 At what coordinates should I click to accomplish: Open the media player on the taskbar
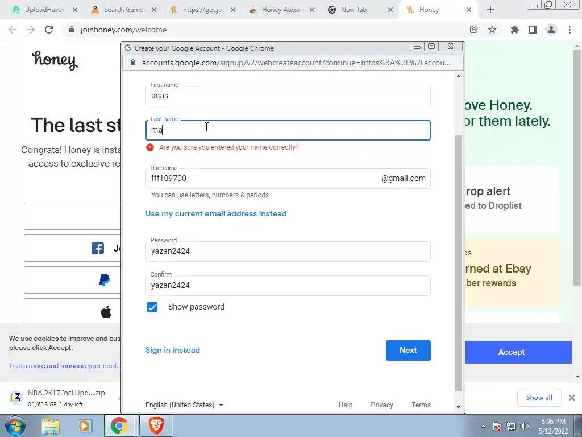click(x=84, y=426)
